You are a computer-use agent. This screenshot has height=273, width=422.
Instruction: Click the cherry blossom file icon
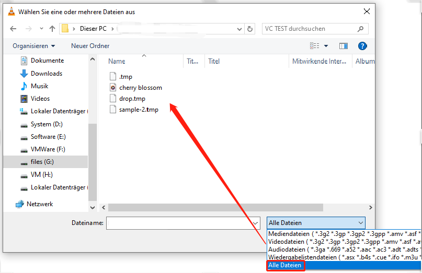113,88
